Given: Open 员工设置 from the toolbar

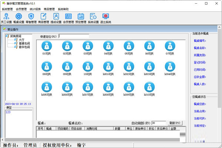Looking at the screenshot, I should coord(7,17).
